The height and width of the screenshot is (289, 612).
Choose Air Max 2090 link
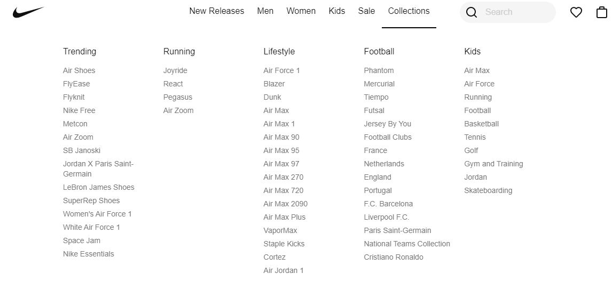tap(285, 204)
